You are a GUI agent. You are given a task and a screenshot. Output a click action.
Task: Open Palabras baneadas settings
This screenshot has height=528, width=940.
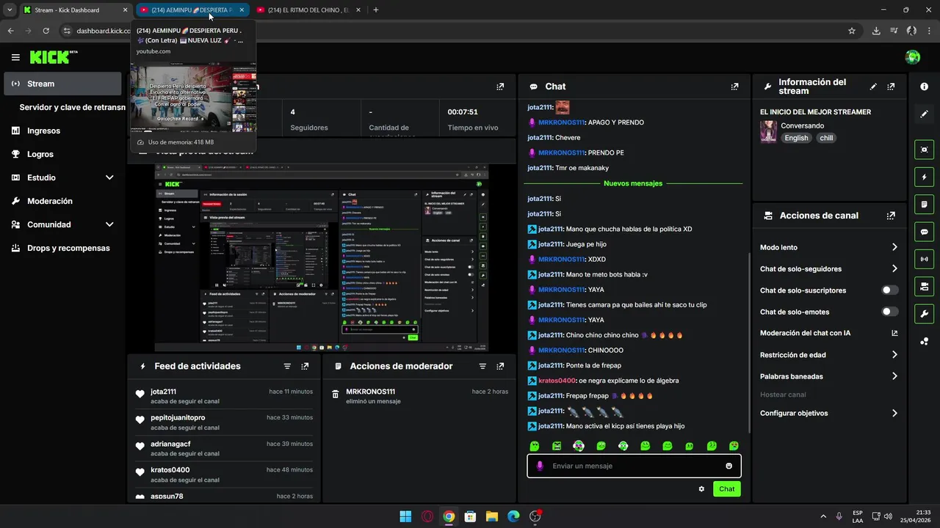[x=829, y=376]
